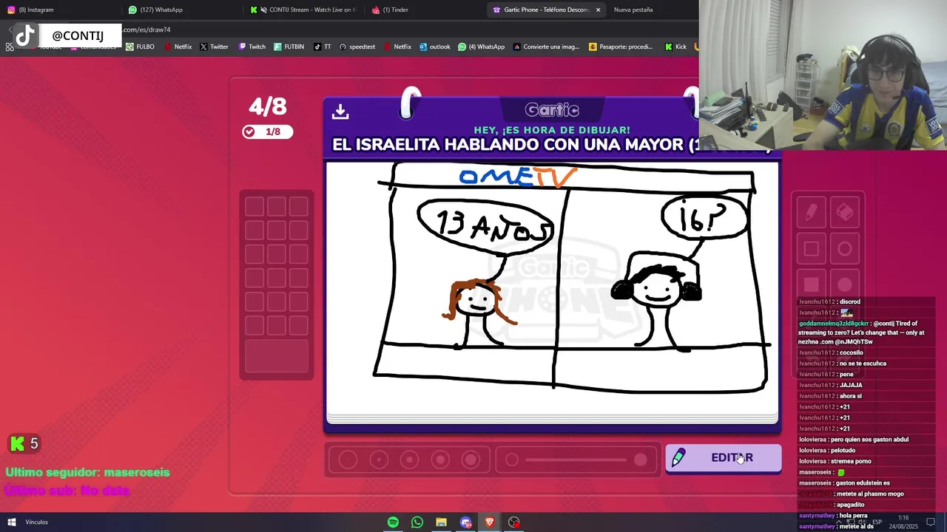Image resolution: width=947 pixels, height=532 pixels.
Task: Open Brave browser from the taskbar
Action: click(490, 522)
